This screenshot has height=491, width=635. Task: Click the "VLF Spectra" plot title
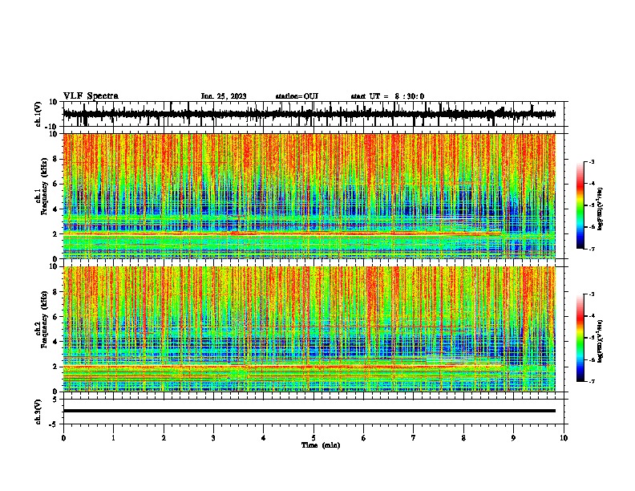tap(91, 96)
